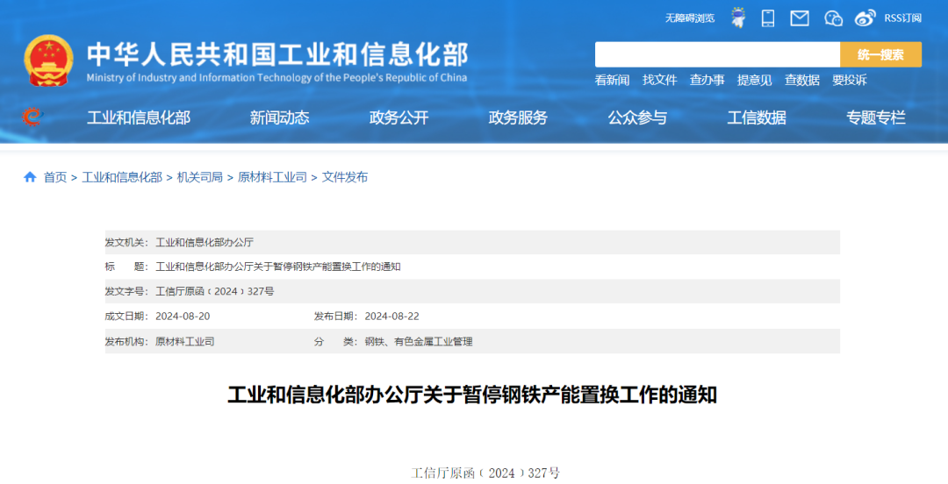
Task: Select 提意见 quick link
Action: pyautogui.click(x=755, y=80)
